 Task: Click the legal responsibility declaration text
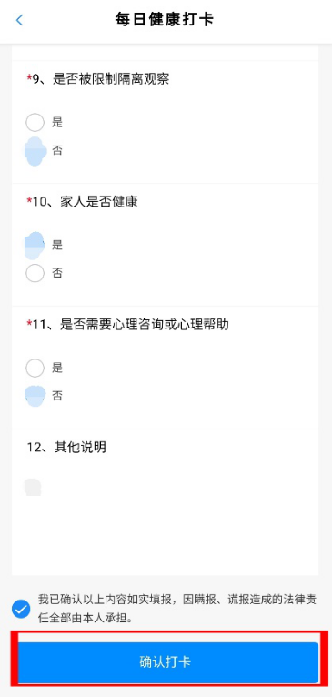point(177,609)
